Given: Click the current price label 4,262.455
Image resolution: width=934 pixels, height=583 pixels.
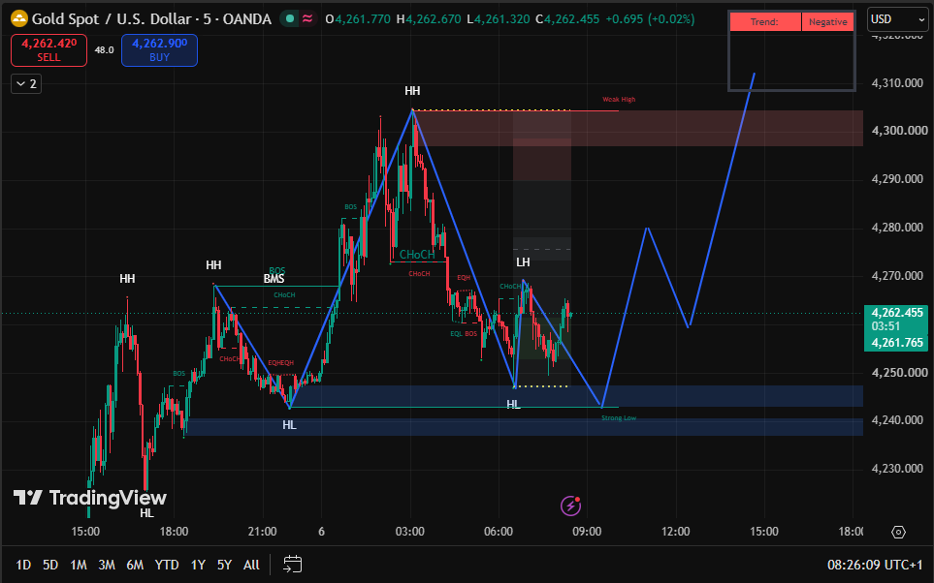Looking at the screenshot, I should tap(897, 312).
